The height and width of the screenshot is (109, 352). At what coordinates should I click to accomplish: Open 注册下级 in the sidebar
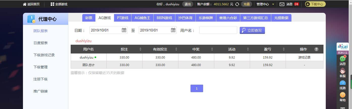[x=41, y=79]
